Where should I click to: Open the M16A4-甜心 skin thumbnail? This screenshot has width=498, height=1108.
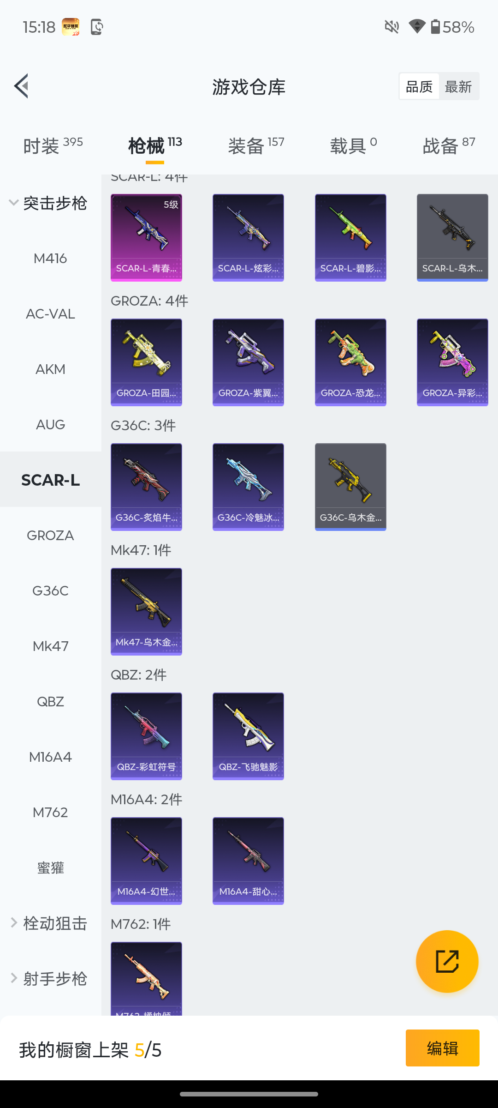click(x=248, y=861)
